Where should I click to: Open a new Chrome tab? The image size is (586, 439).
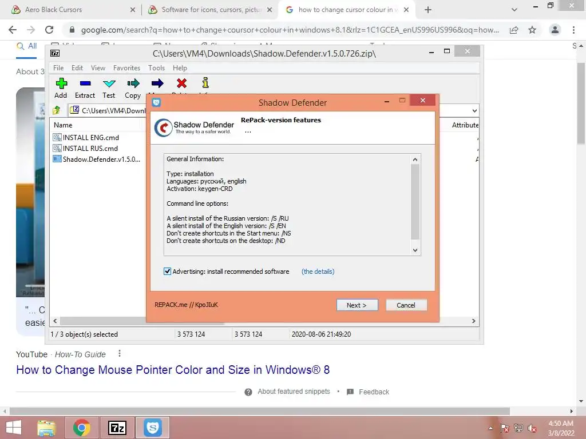pos(428,10)
